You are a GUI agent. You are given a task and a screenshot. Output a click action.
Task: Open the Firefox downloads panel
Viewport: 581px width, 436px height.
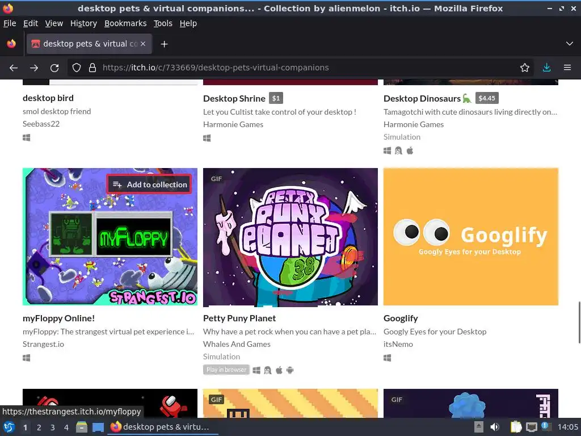546,68
